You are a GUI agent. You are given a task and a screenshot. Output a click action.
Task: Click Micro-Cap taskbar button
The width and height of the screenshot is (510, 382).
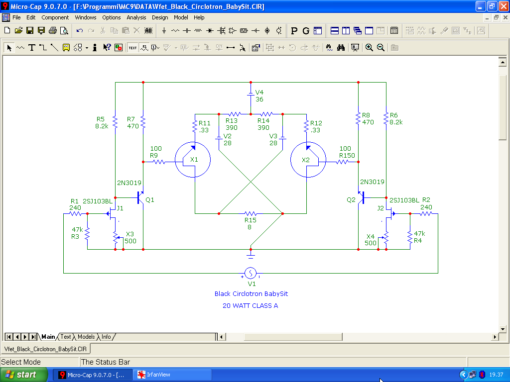[x=92, y=375]
